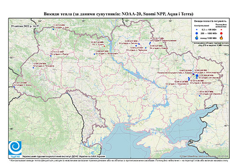Click the large blue marker labeled 509,98 МВт
237x167 pixels.
pyautogui.click(x=197, y=76)
